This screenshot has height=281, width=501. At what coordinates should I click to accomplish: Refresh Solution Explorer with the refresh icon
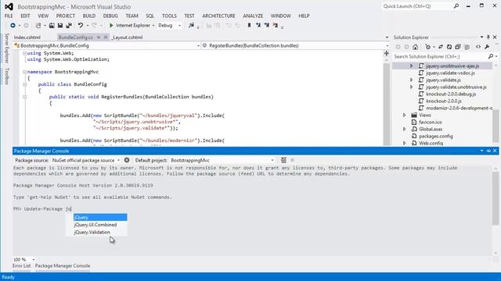pyautogui.click(x=449, y=47)
